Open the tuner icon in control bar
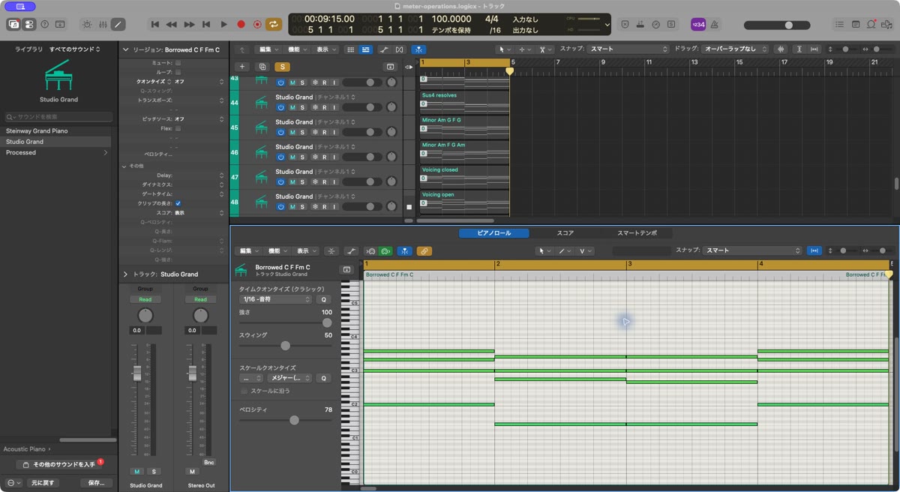 pyautogui.click(x=656, y=24)
